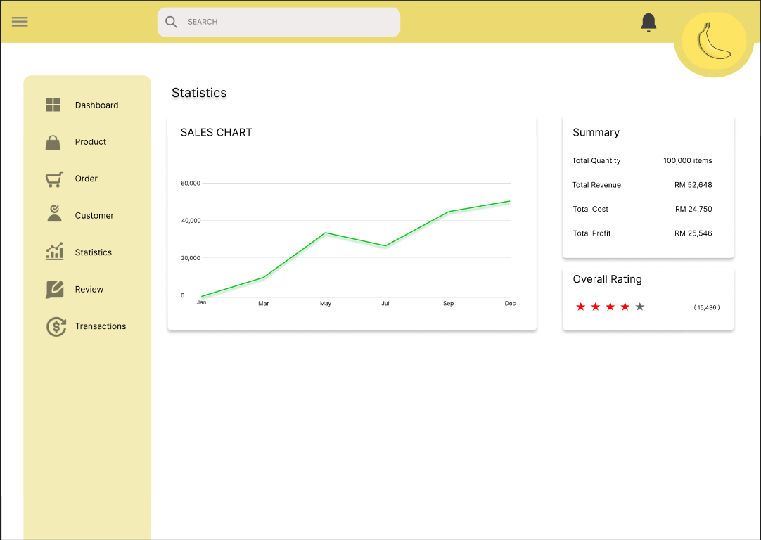This screenshot has width=761, height=540.
Task: Select Transactions in the sidebar
Action: pos(101,326)
